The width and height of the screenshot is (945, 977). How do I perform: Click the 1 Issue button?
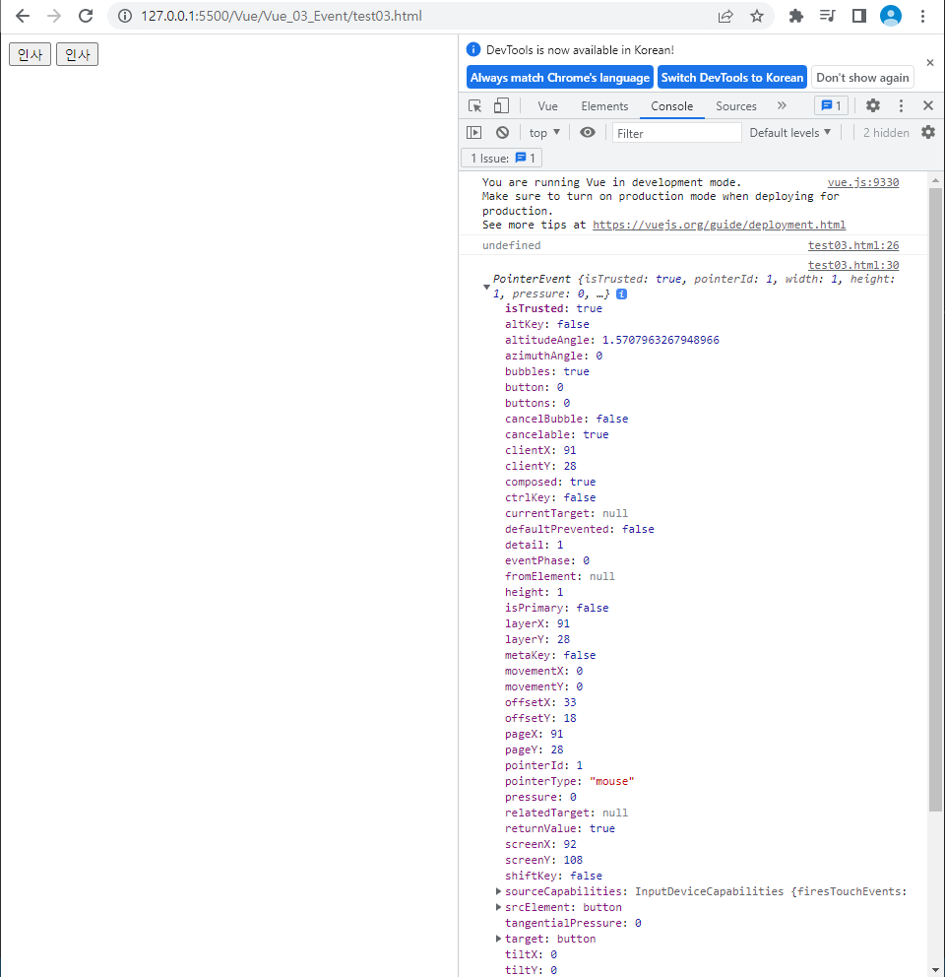(501, 159)
